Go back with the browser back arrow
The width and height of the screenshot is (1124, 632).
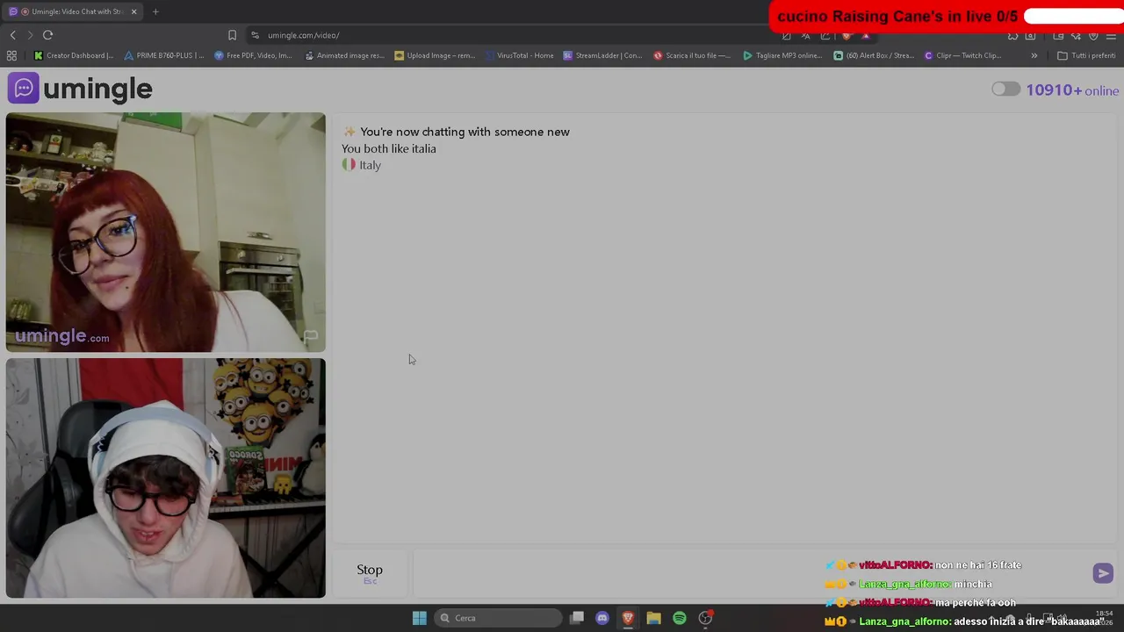[12, 35]
